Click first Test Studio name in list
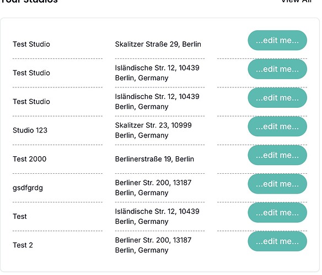 (x=31, y=44)
